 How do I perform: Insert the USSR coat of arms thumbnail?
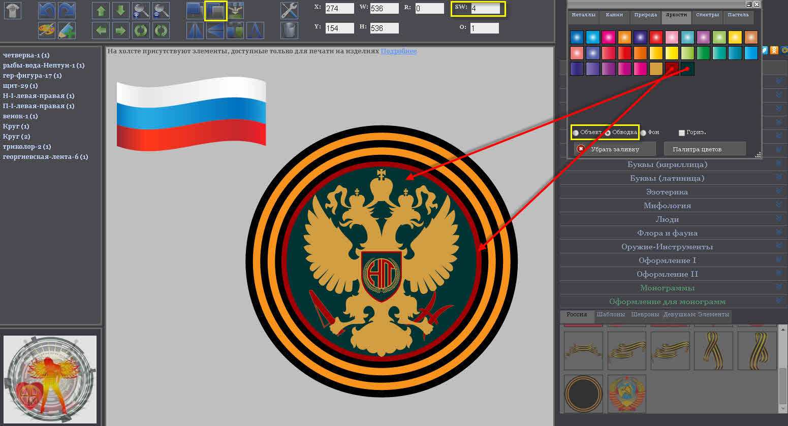click(626, 394)
